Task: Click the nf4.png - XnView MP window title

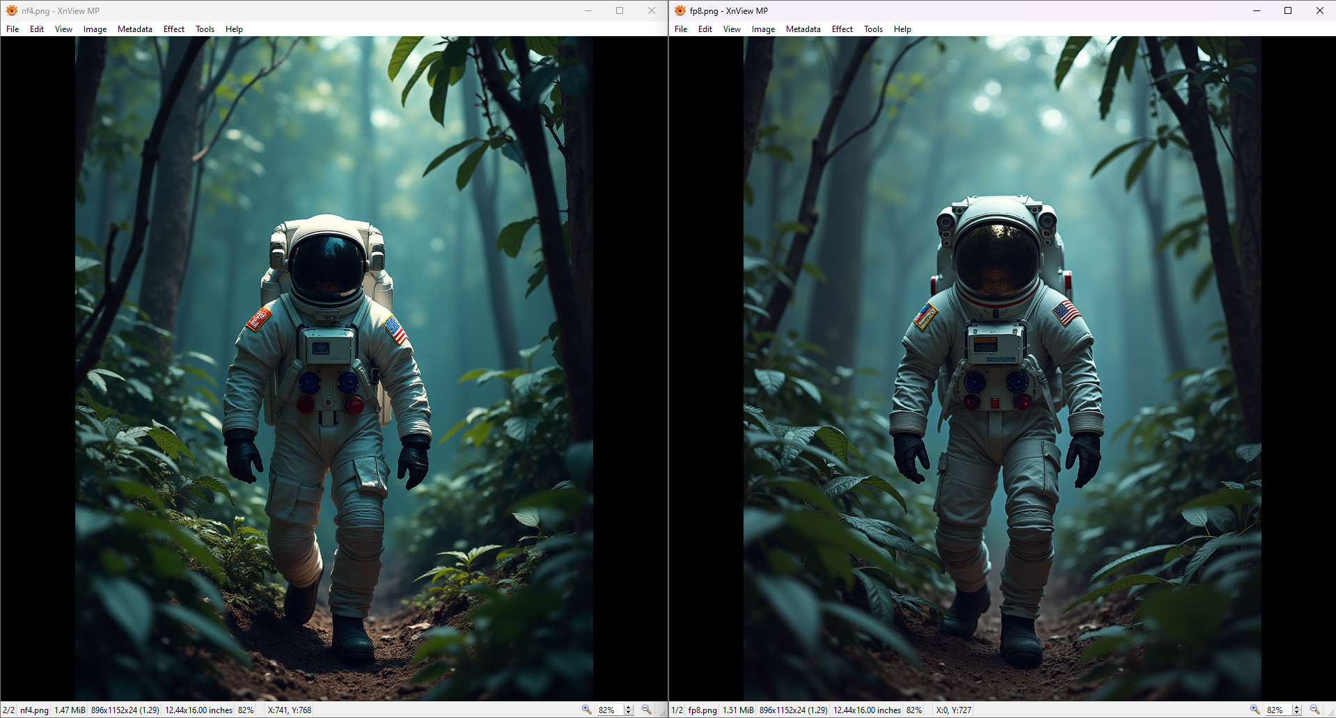Action: point(61,11)
